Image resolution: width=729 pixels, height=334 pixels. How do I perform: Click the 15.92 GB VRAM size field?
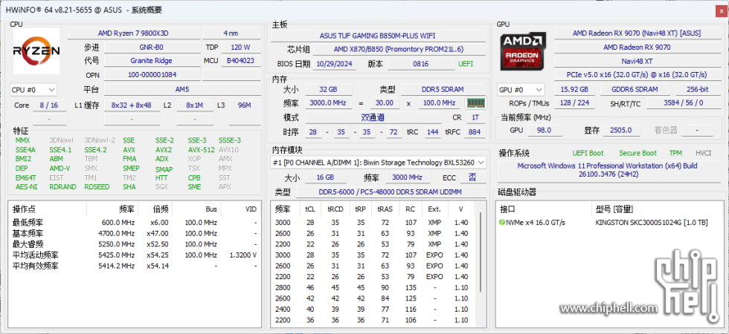574,90
